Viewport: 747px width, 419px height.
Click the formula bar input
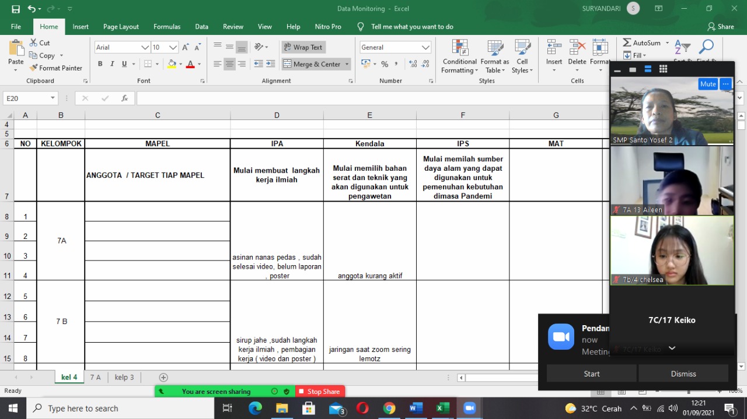click(373, 98)
